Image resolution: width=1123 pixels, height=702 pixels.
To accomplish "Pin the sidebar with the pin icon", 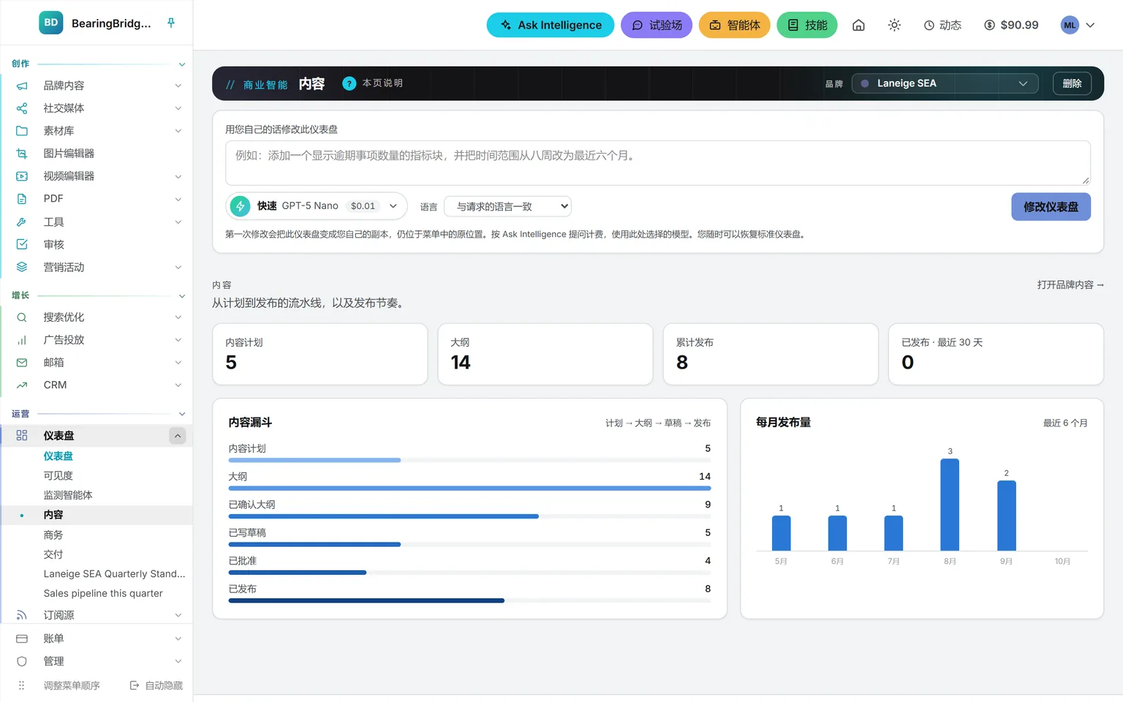I will (x=171, y=23).
